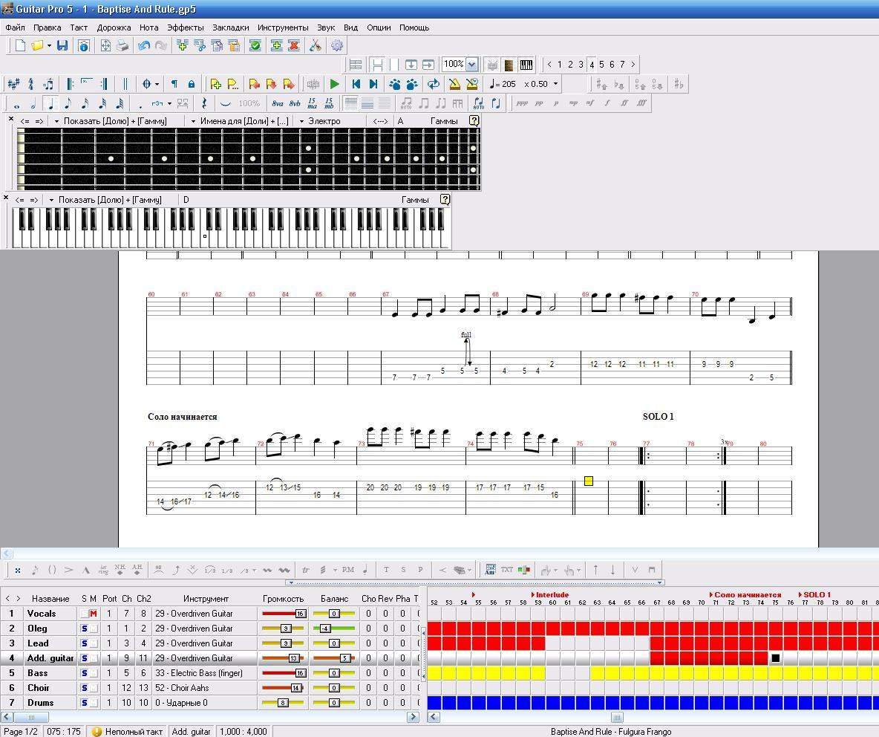
Task: Apply the 8va octave marking
Action: pos(278,103)
